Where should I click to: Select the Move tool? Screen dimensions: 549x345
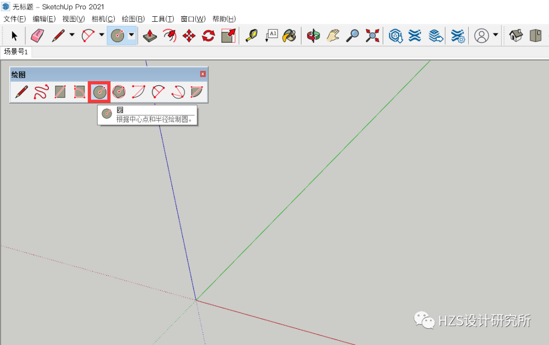(189, 36)
